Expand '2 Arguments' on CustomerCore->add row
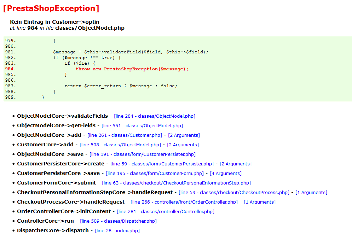Viewport: 352px width, 246px height. pyautogui.click(x=183, y=145)
